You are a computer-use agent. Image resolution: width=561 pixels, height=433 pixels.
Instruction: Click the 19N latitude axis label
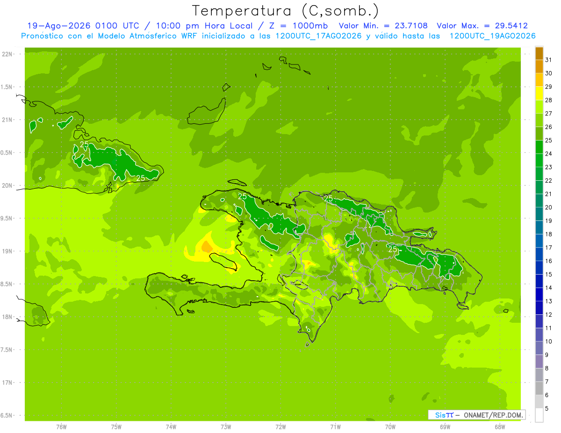pyautogui.click(x=7, y=252)
